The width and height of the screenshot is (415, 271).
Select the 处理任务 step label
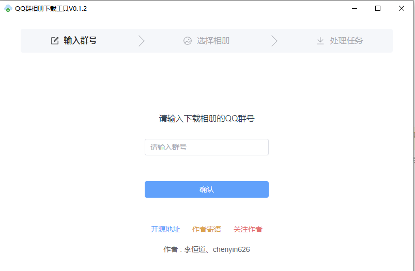point(346,41)
